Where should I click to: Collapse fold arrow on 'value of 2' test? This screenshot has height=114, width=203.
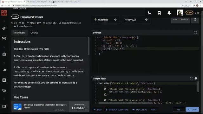point(97,89)
